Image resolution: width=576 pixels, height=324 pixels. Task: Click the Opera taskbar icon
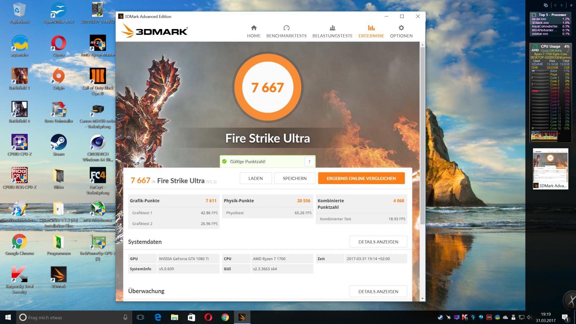click(208, 317)
